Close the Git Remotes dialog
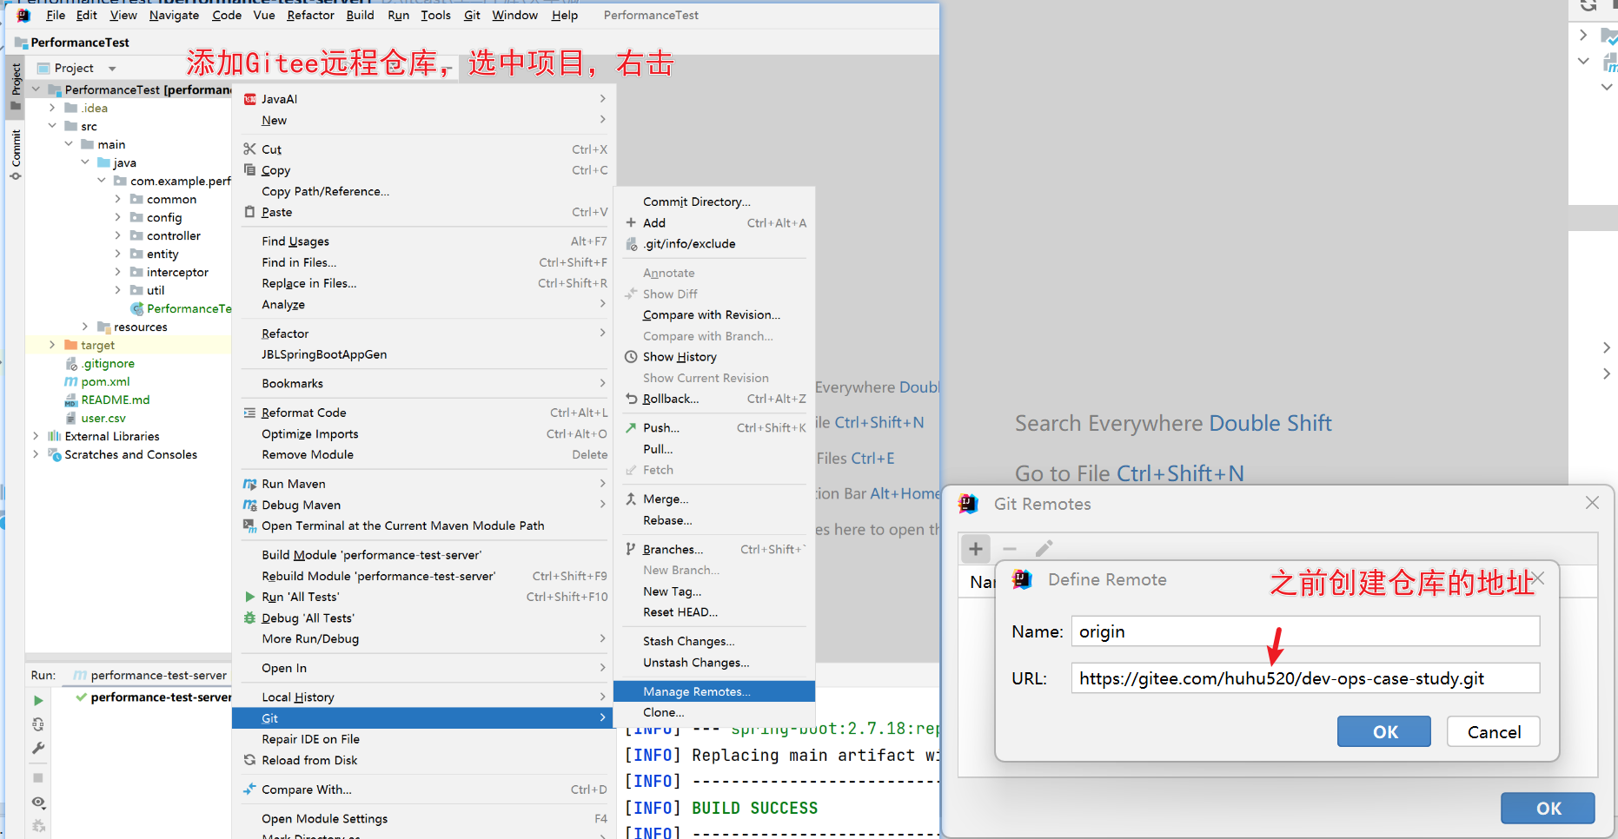 click(x=1592, y=503)
